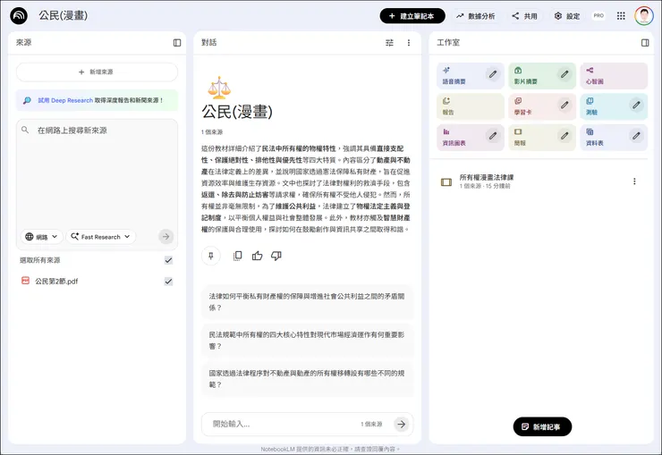Click notebook title 公民(漫畫) in header
This screenshot has width=662, height=455.
(x=64, y=15)
